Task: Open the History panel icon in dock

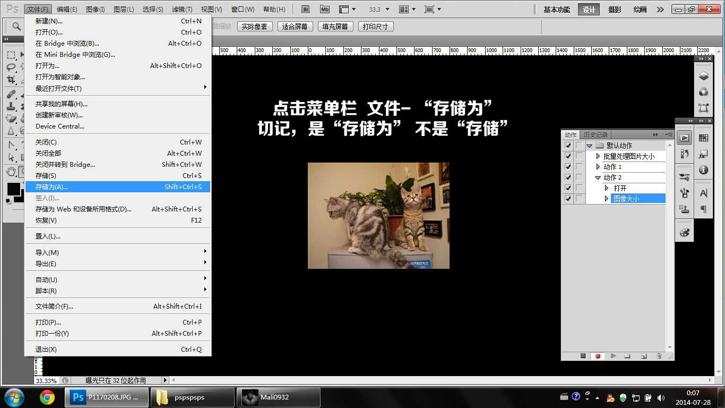Action: tap(684, 154)
